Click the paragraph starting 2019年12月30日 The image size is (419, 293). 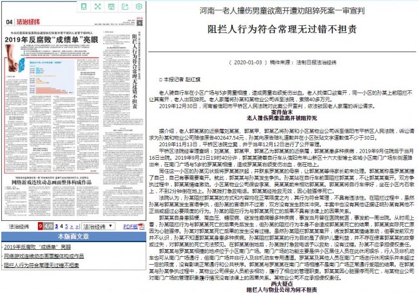[267, 106]
